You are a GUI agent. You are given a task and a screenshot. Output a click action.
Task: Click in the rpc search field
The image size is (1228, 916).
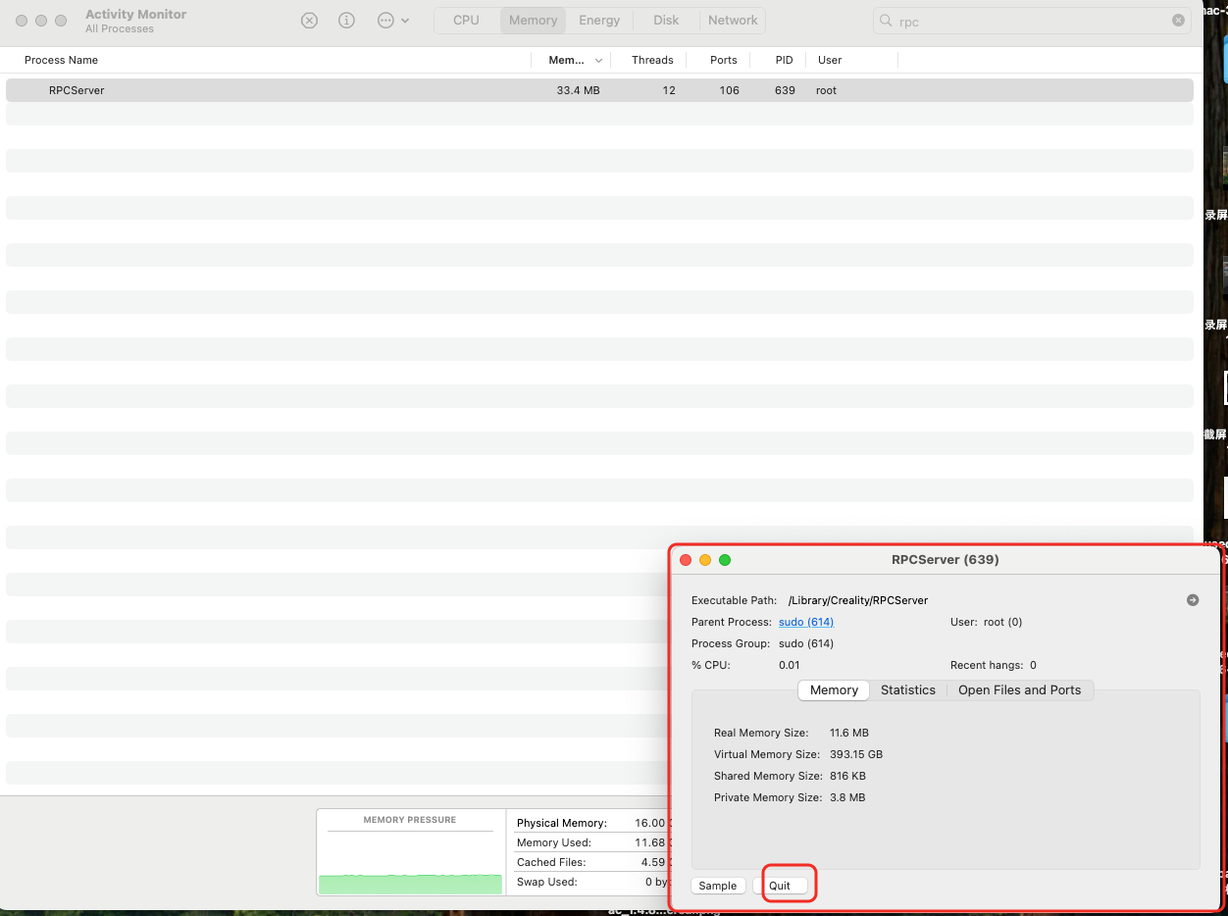1030,21
